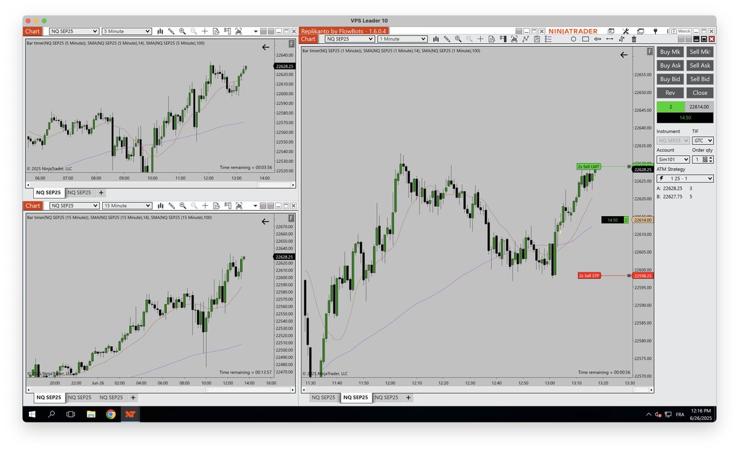This screenshot has height=452, width=739.
Task: Select inactive NQ SEP25 tab in 5 Minute chart
Action: (80, 193)
